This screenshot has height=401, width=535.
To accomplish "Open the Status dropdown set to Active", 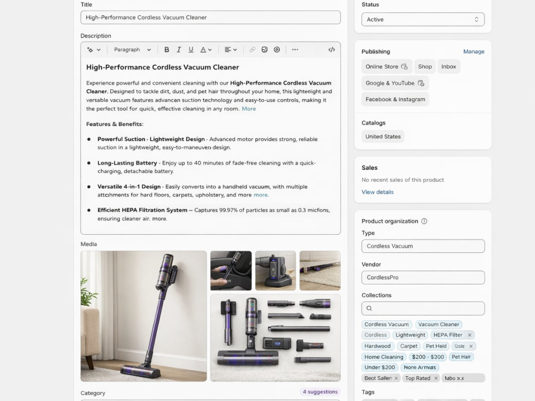I will (x=423, y=19).
